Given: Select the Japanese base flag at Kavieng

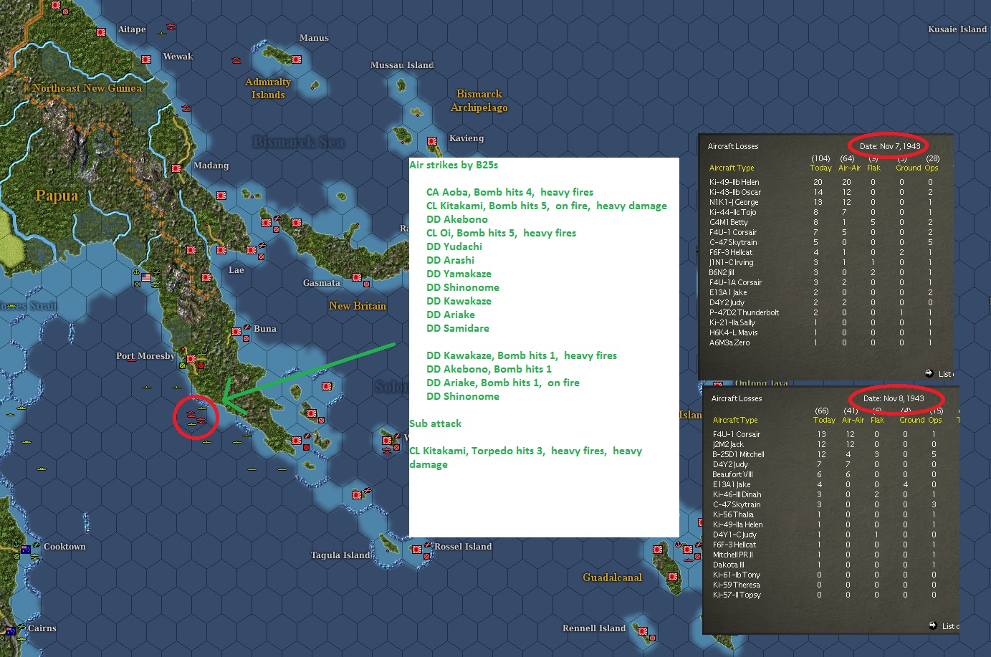Looking at the screenshot, I should [433, 141].
